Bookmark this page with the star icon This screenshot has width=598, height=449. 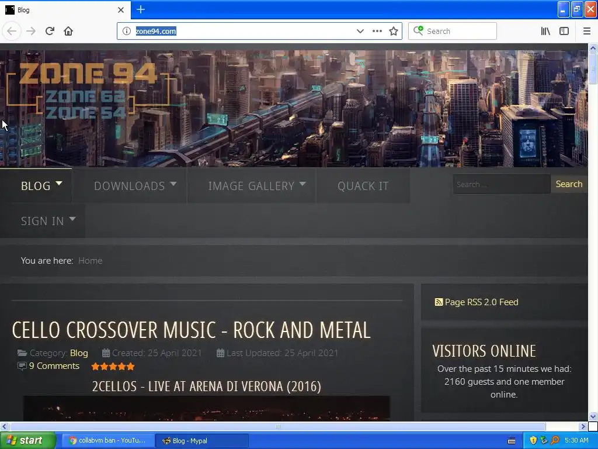click(394, 31)
